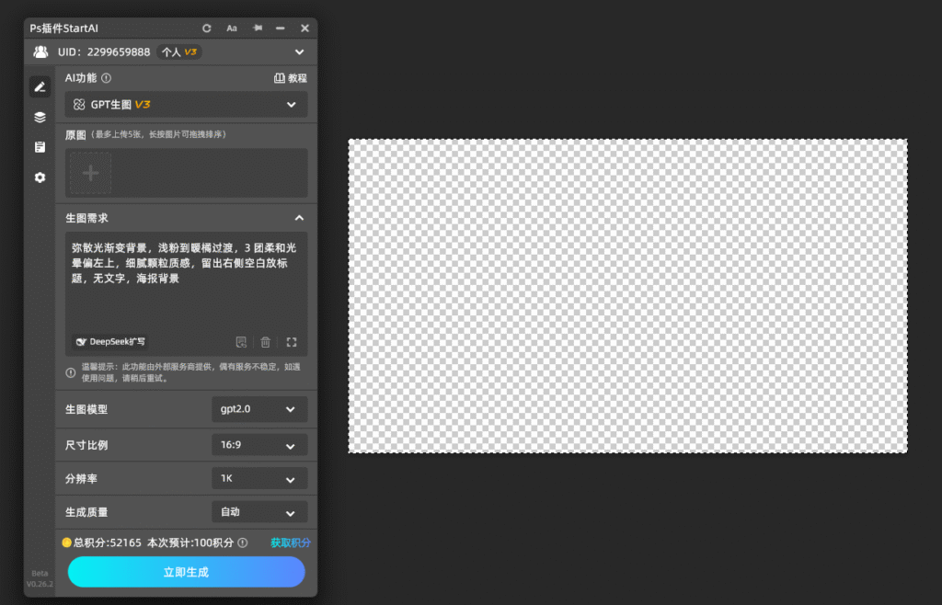Click the info icon beside AI功能
The height and width of the screenshot is (605, 942).
click(x=107, y=78)
